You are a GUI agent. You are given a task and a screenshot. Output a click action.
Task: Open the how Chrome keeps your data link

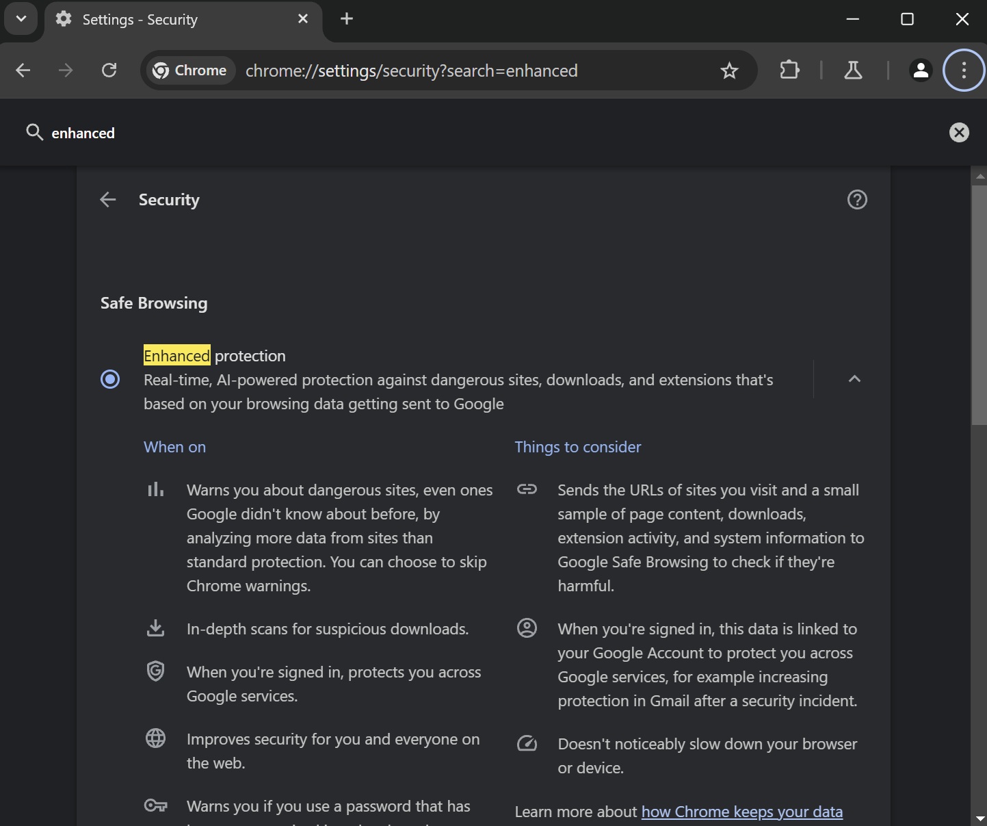(x=742, y=812)
